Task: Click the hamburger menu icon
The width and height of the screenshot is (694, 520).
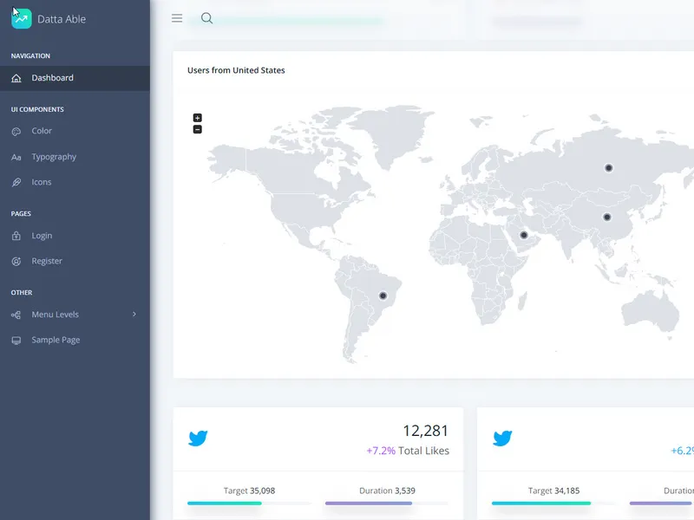Action: click(x=176, y=17)
